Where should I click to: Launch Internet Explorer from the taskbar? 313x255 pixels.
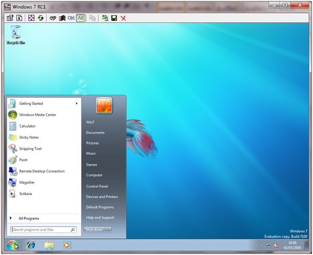point(31,245)
